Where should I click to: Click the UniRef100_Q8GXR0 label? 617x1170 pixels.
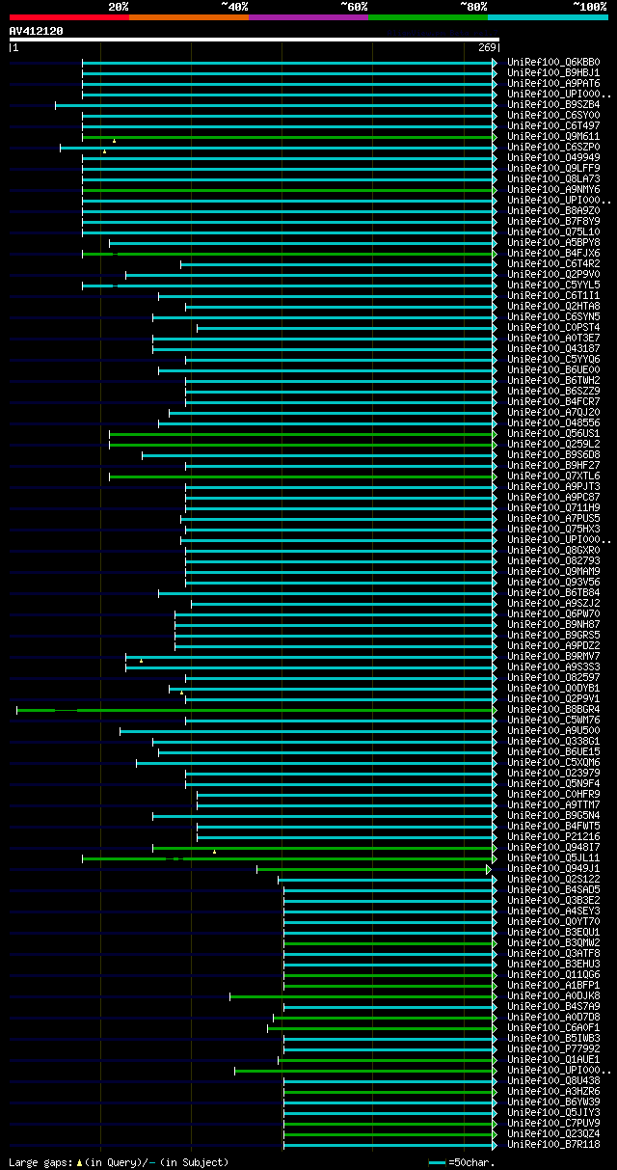pyautogui.click(x=553, y=550)
